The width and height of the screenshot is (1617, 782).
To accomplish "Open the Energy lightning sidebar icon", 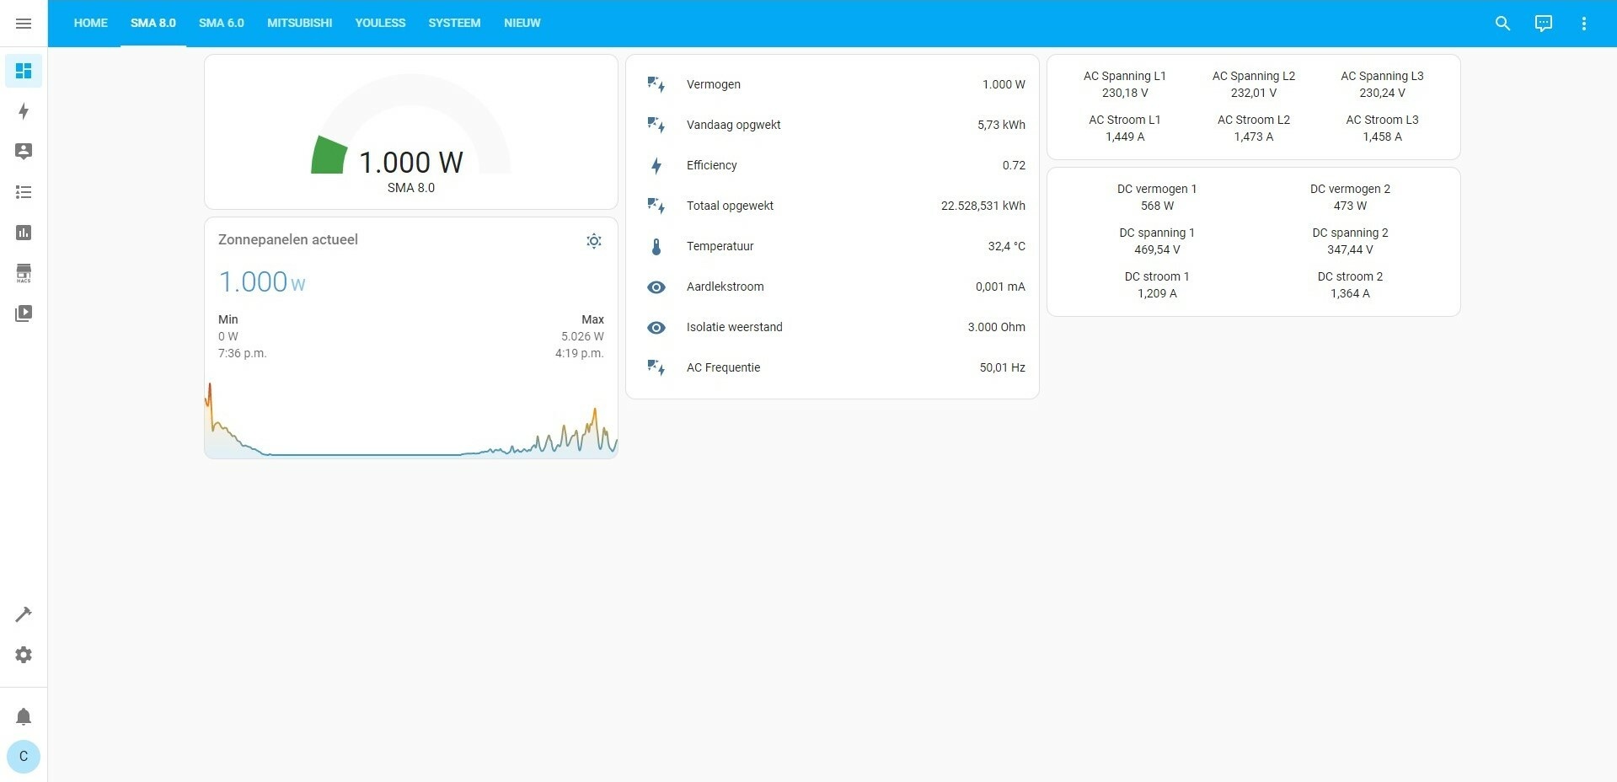I will click(x=24, y=111).
